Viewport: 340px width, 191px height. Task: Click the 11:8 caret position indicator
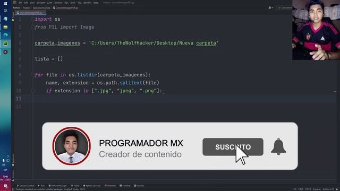pos(294,189)
